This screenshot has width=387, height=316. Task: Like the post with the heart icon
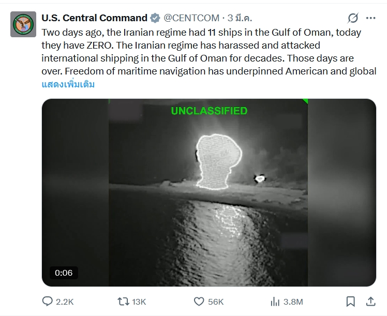[x=199, y=301]
